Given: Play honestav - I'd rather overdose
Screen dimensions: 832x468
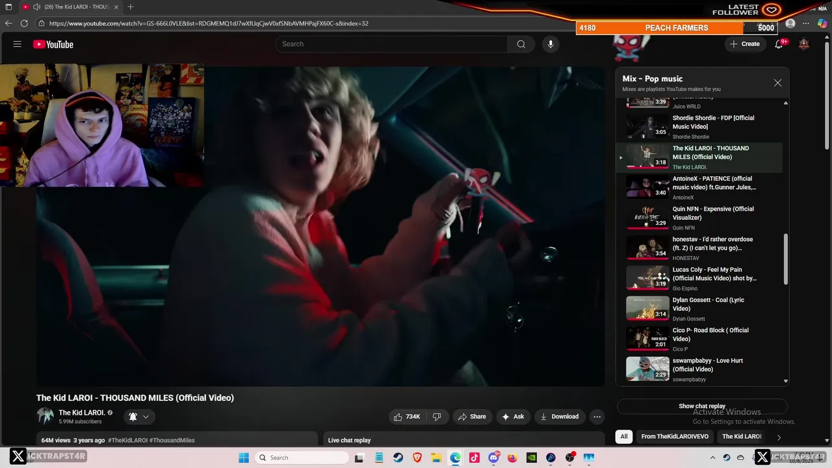Looking at the screenshot, I should (x=699, y=248).
